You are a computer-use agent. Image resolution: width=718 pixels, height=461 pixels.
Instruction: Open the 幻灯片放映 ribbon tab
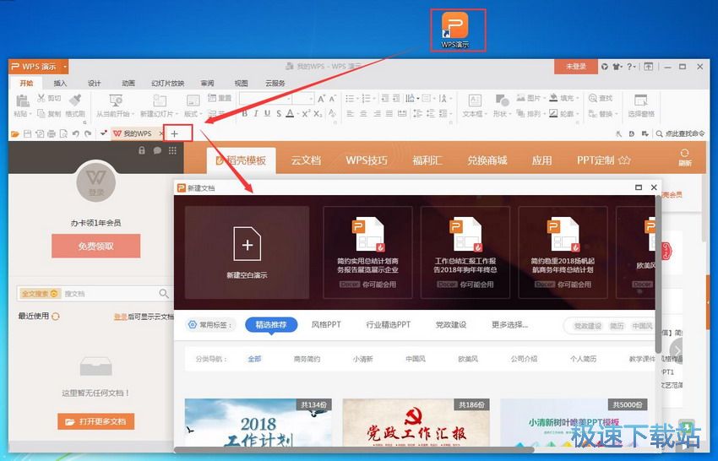click(167, 84)
